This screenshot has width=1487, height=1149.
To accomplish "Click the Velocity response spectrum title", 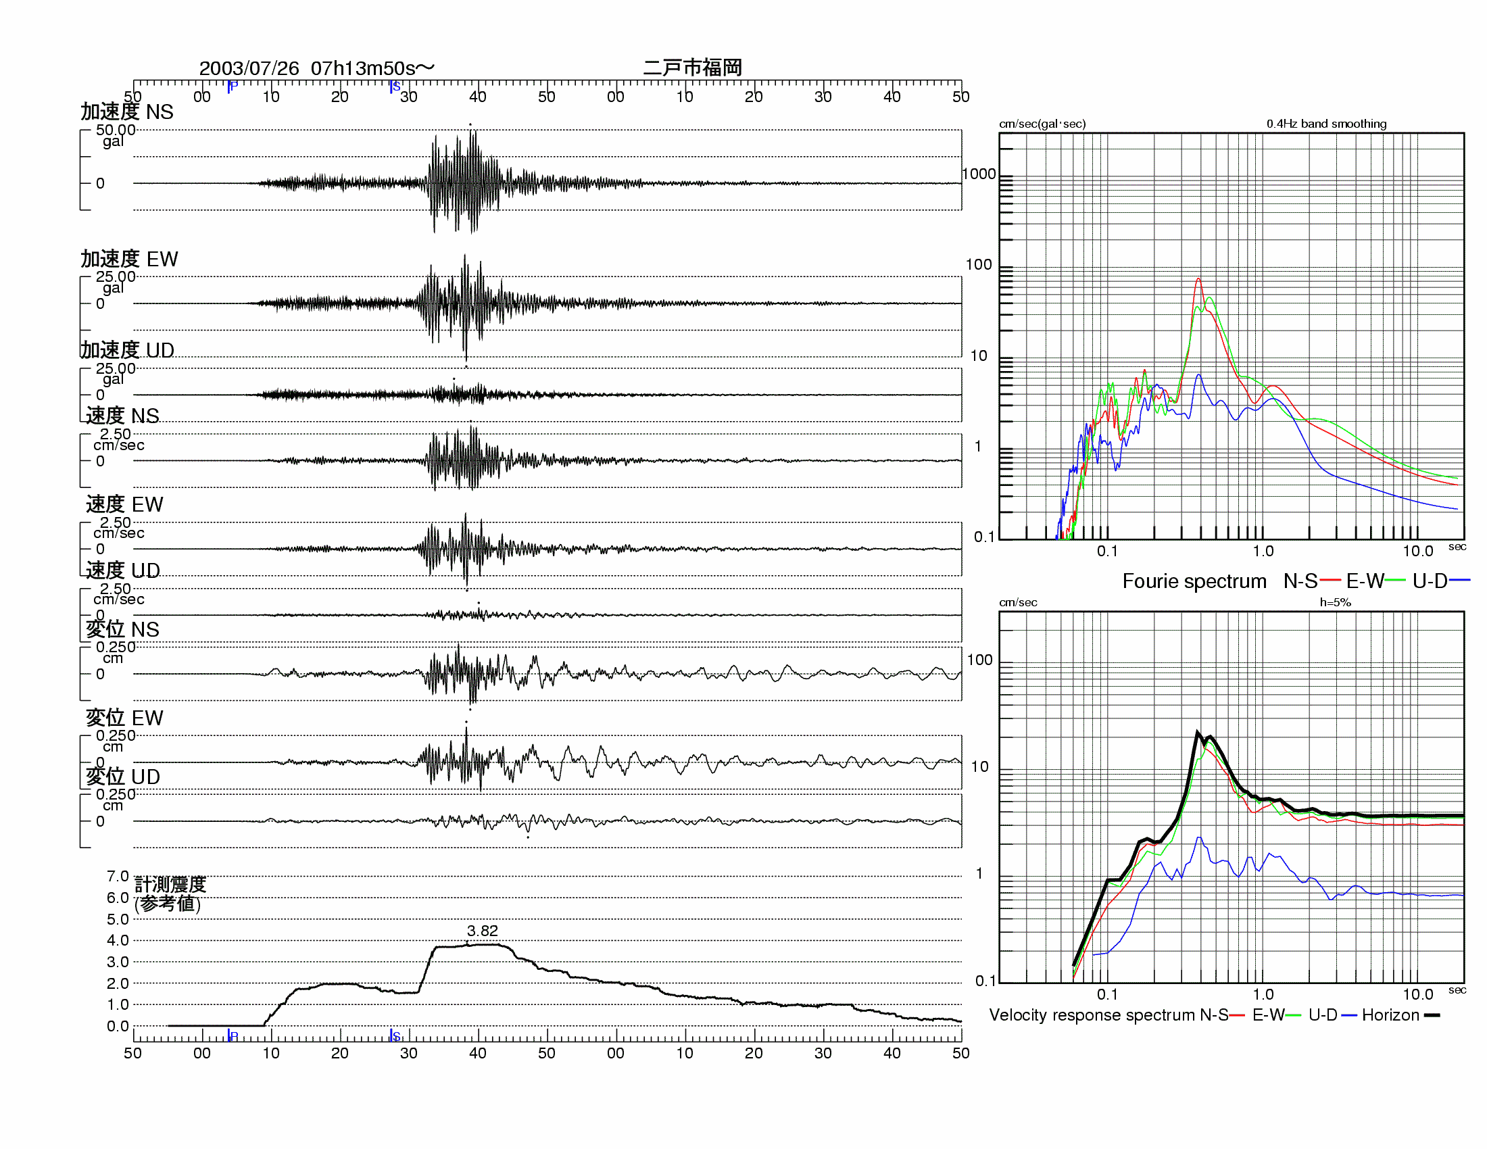I will (x=1092, y=1015).
